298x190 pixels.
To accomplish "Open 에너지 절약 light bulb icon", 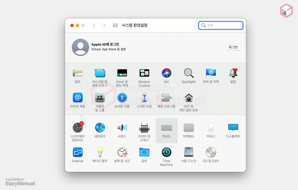I will [100, 152].
